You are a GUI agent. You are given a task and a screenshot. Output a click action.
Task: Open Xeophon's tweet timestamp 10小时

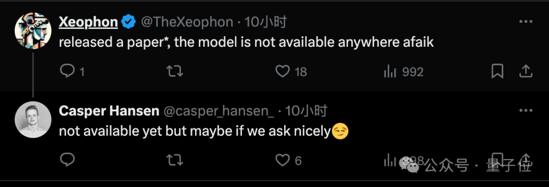coord(265,22)
